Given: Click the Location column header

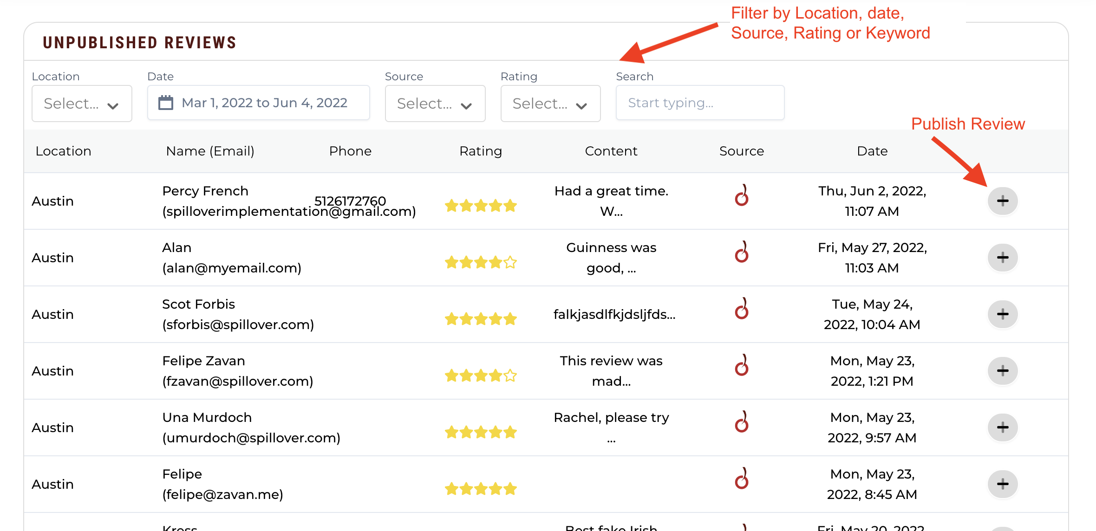Looking at the screenshot, I should coord(63,151).
